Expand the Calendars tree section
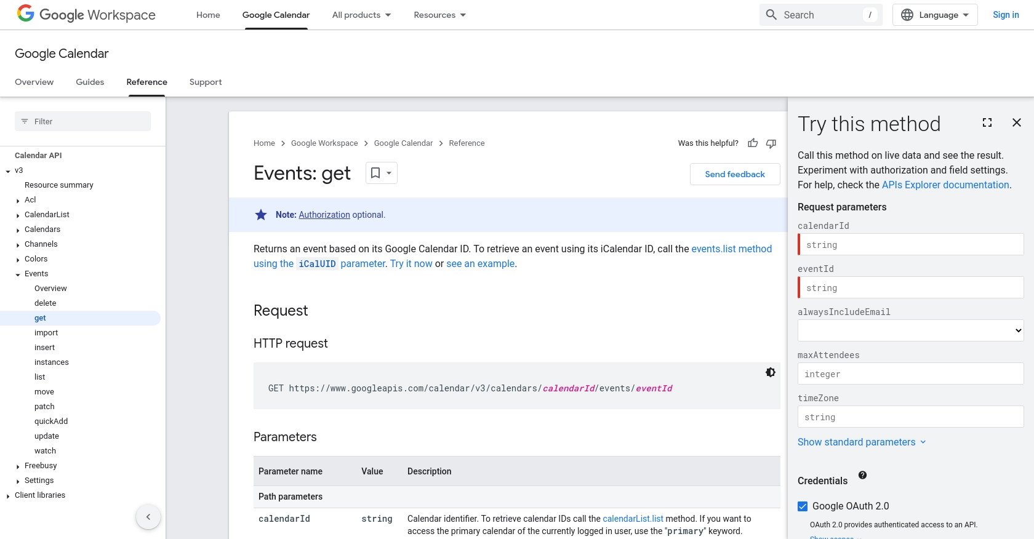 18,230
